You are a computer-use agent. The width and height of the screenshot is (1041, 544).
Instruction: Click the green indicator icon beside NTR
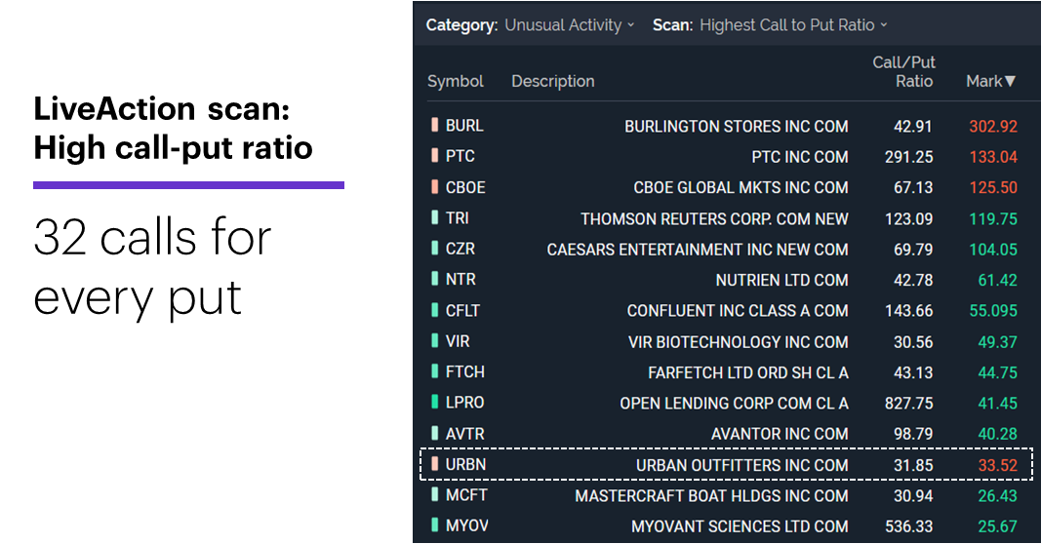(x=435, y=279)
